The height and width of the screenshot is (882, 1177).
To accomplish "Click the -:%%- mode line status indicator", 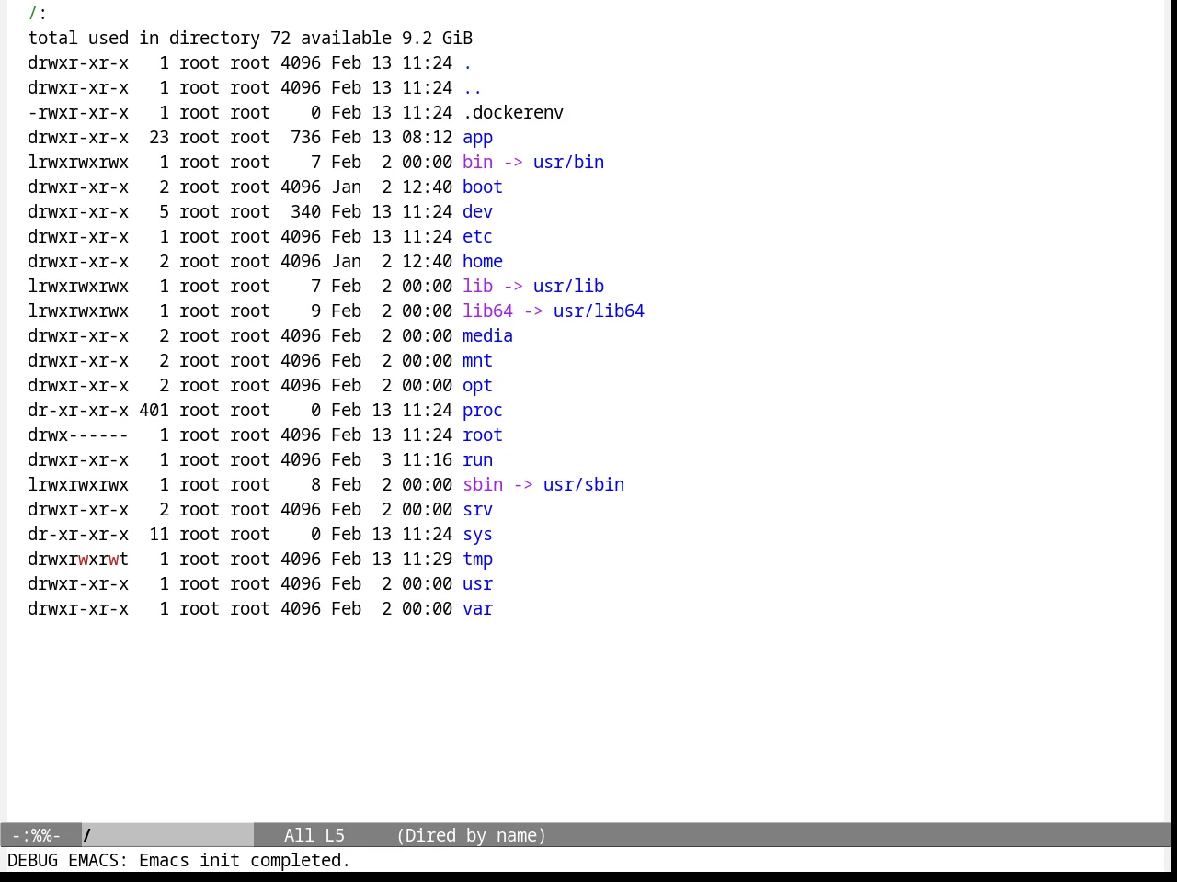I will click(x=36, y=835).
